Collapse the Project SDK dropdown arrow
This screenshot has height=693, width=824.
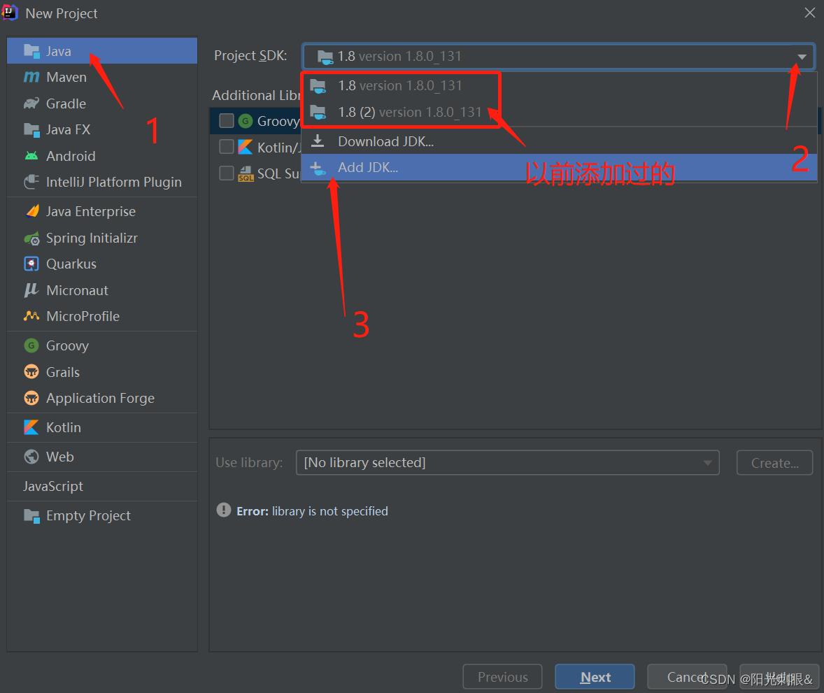(x=802, y=57)
